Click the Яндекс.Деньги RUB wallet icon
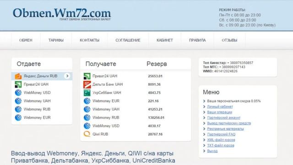 [x=18, y=76]
